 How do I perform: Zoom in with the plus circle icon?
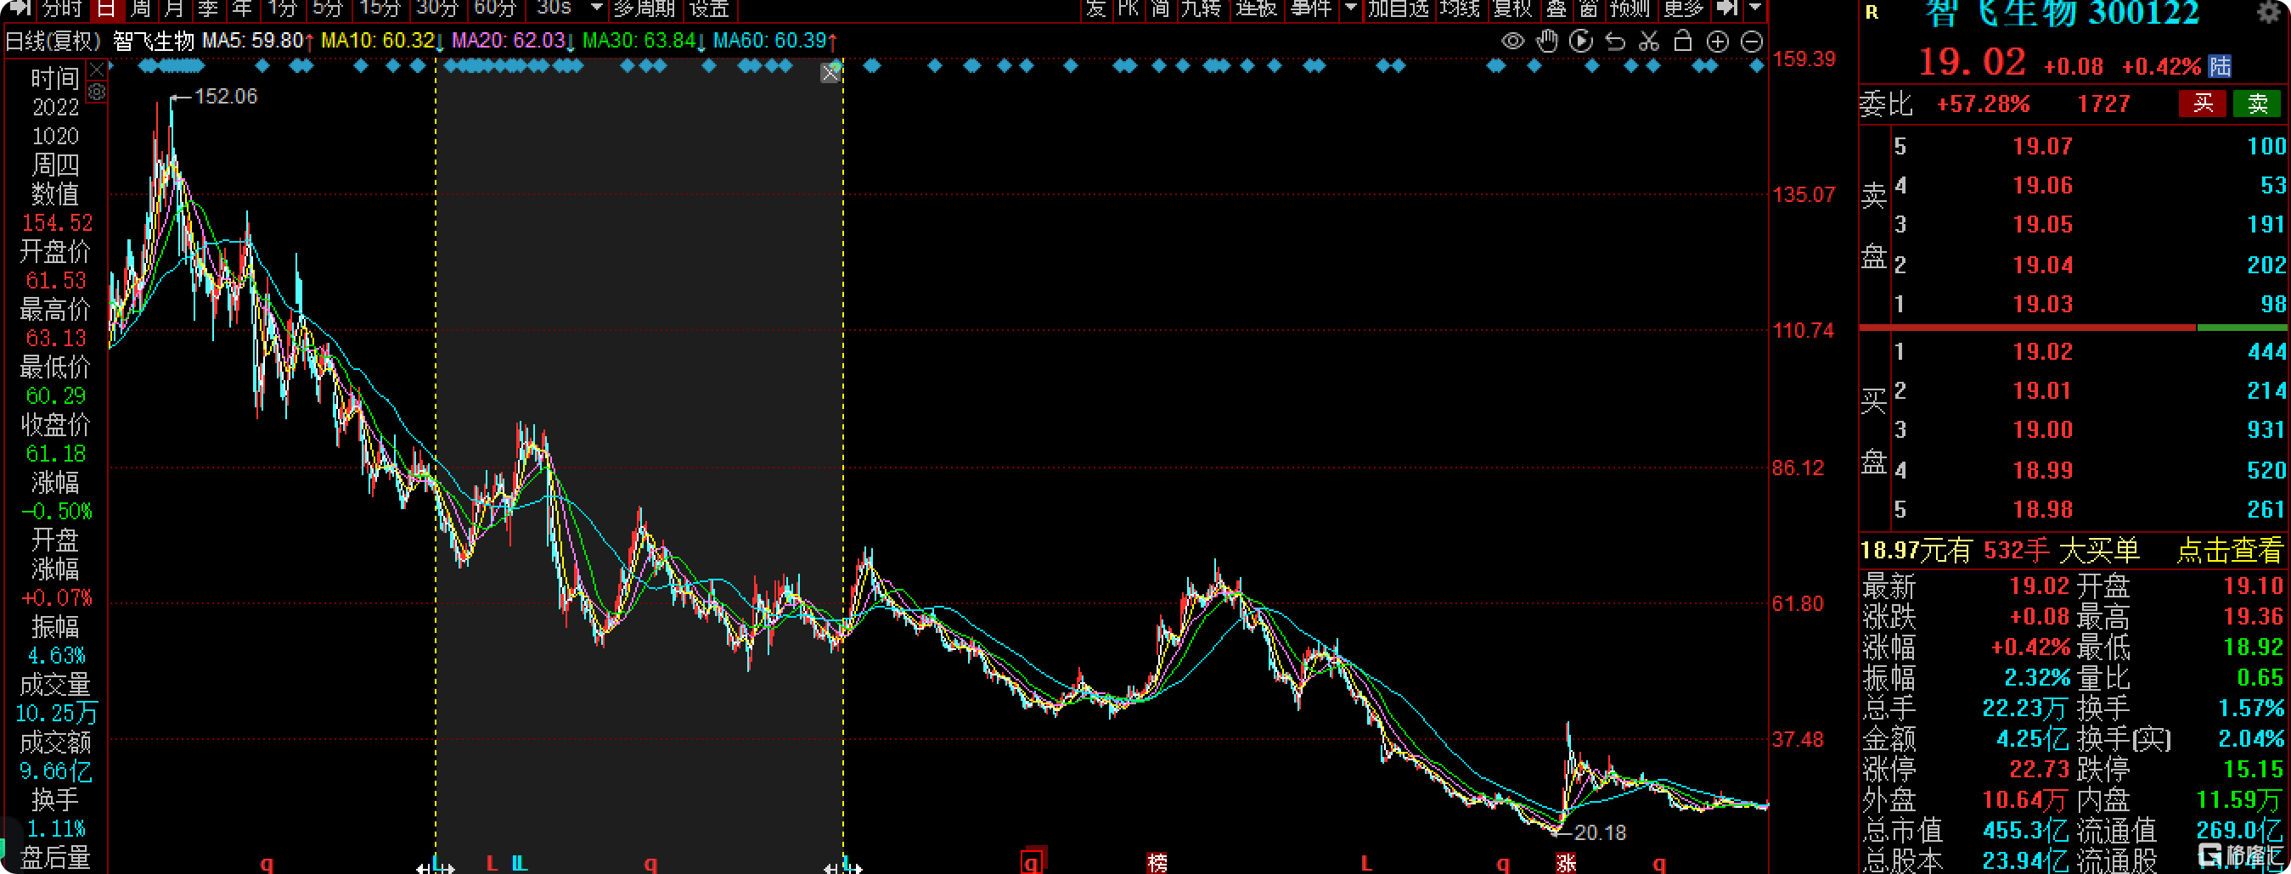pos(1717,41)
